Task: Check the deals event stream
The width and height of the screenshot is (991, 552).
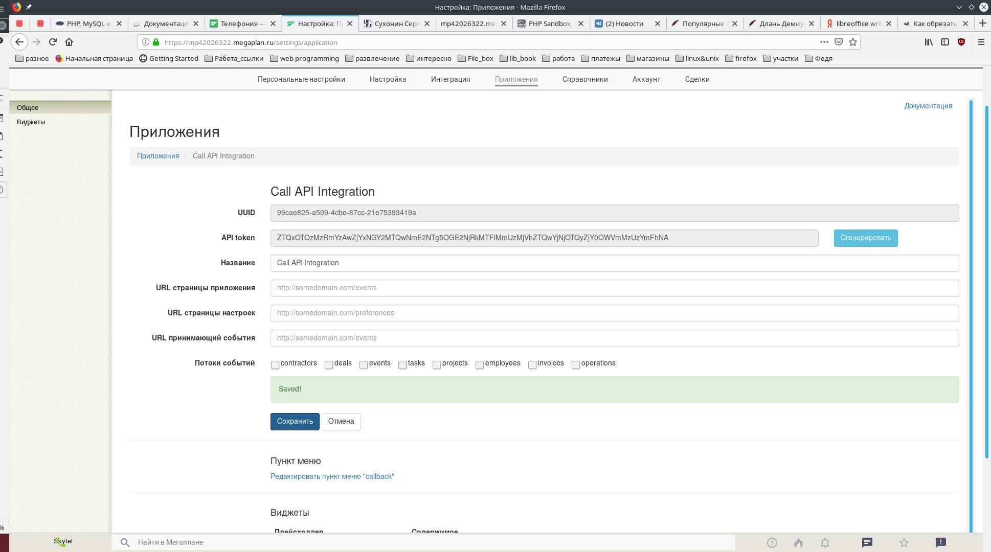Action: 329,364
